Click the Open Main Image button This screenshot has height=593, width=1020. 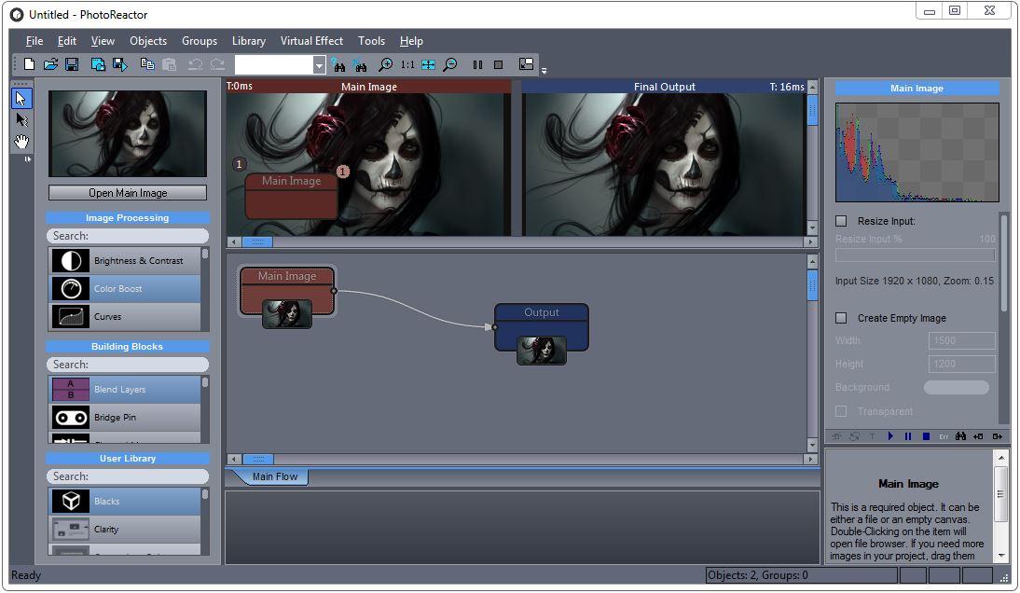(128, 192)
